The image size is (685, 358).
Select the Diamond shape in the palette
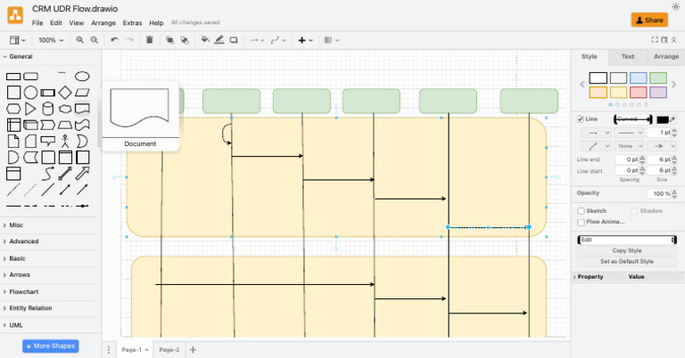(x=65, y=93)
